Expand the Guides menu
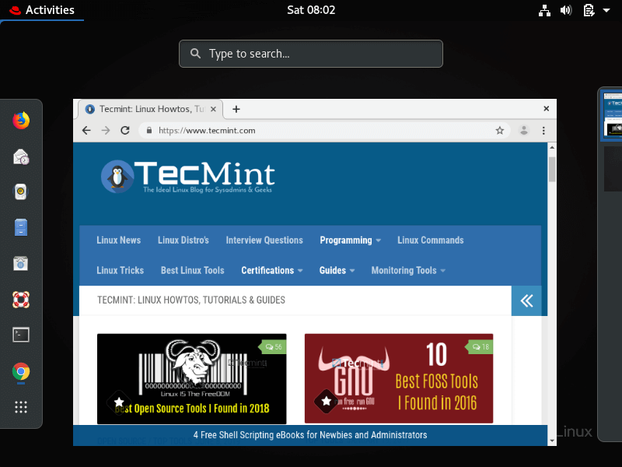The height and width of the screenshot is (467, 622). [x=337, y=270]
